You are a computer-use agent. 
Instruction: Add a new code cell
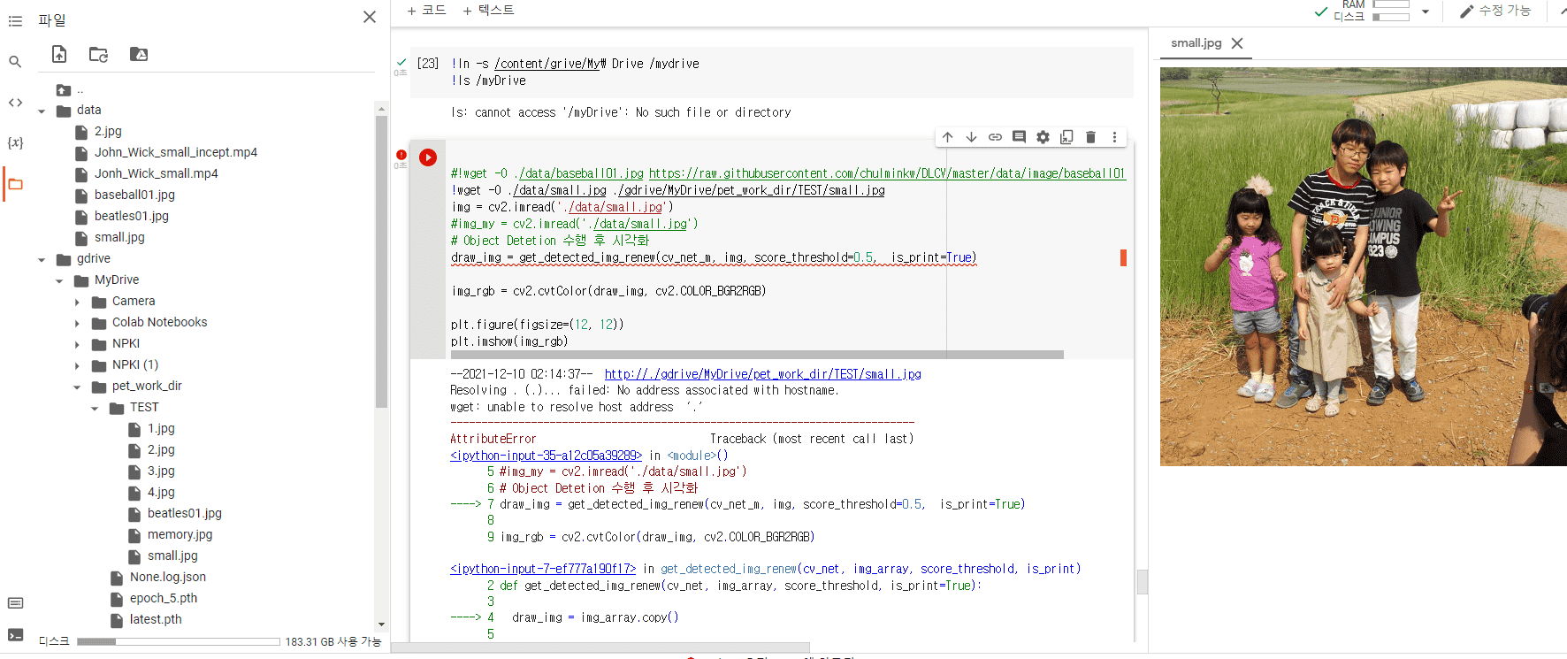(426, 11)
